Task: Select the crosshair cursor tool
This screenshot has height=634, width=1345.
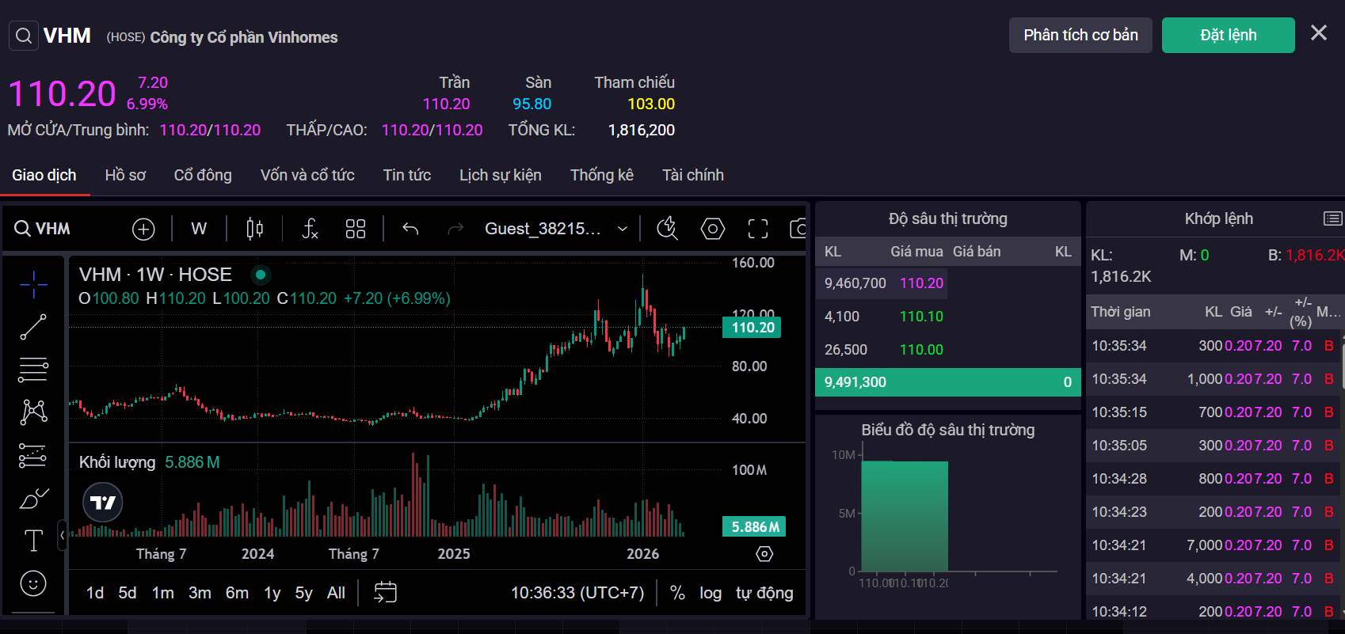Action: pyautogui.click(x=33, y=284)
